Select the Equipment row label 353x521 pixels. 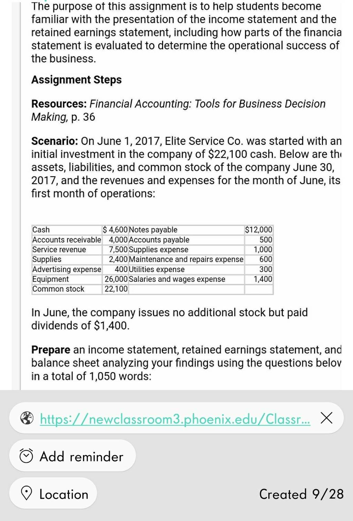tap(67, 279)
